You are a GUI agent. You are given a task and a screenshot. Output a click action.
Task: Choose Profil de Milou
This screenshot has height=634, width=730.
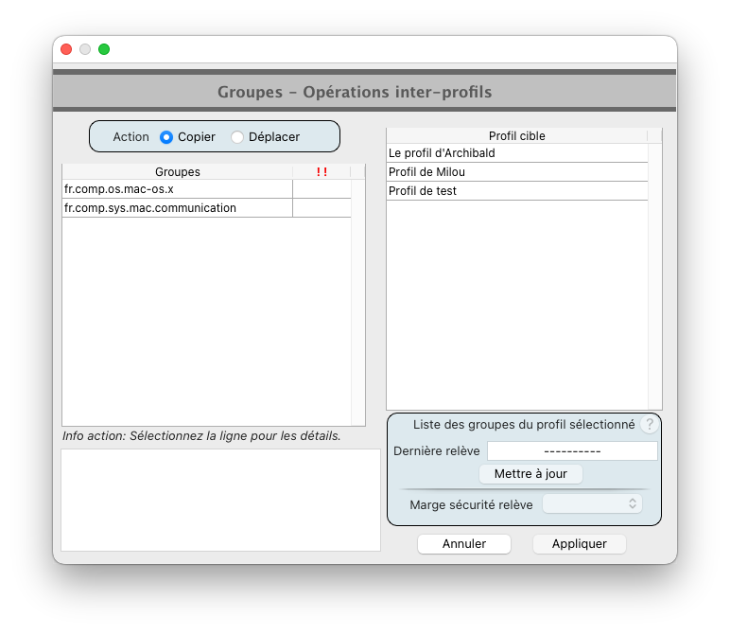tap(517, 172)
